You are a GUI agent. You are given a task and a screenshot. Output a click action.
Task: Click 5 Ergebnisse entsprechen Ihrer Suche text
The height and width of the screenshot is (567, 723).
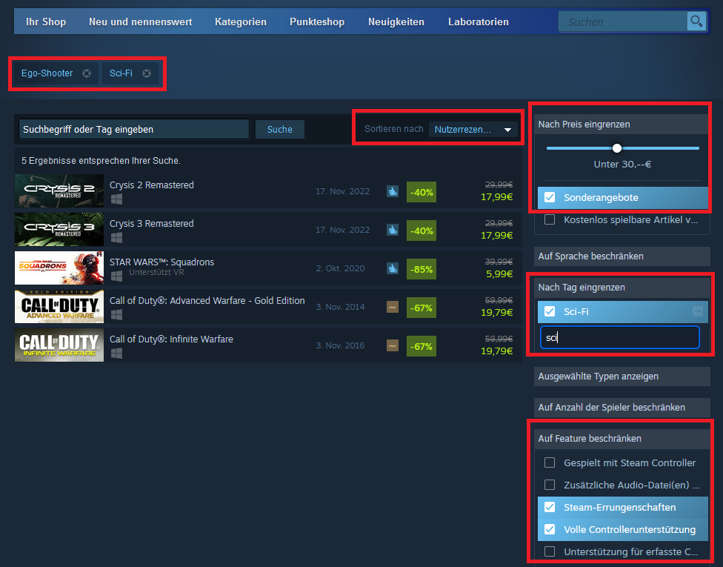tap(101, 161)
